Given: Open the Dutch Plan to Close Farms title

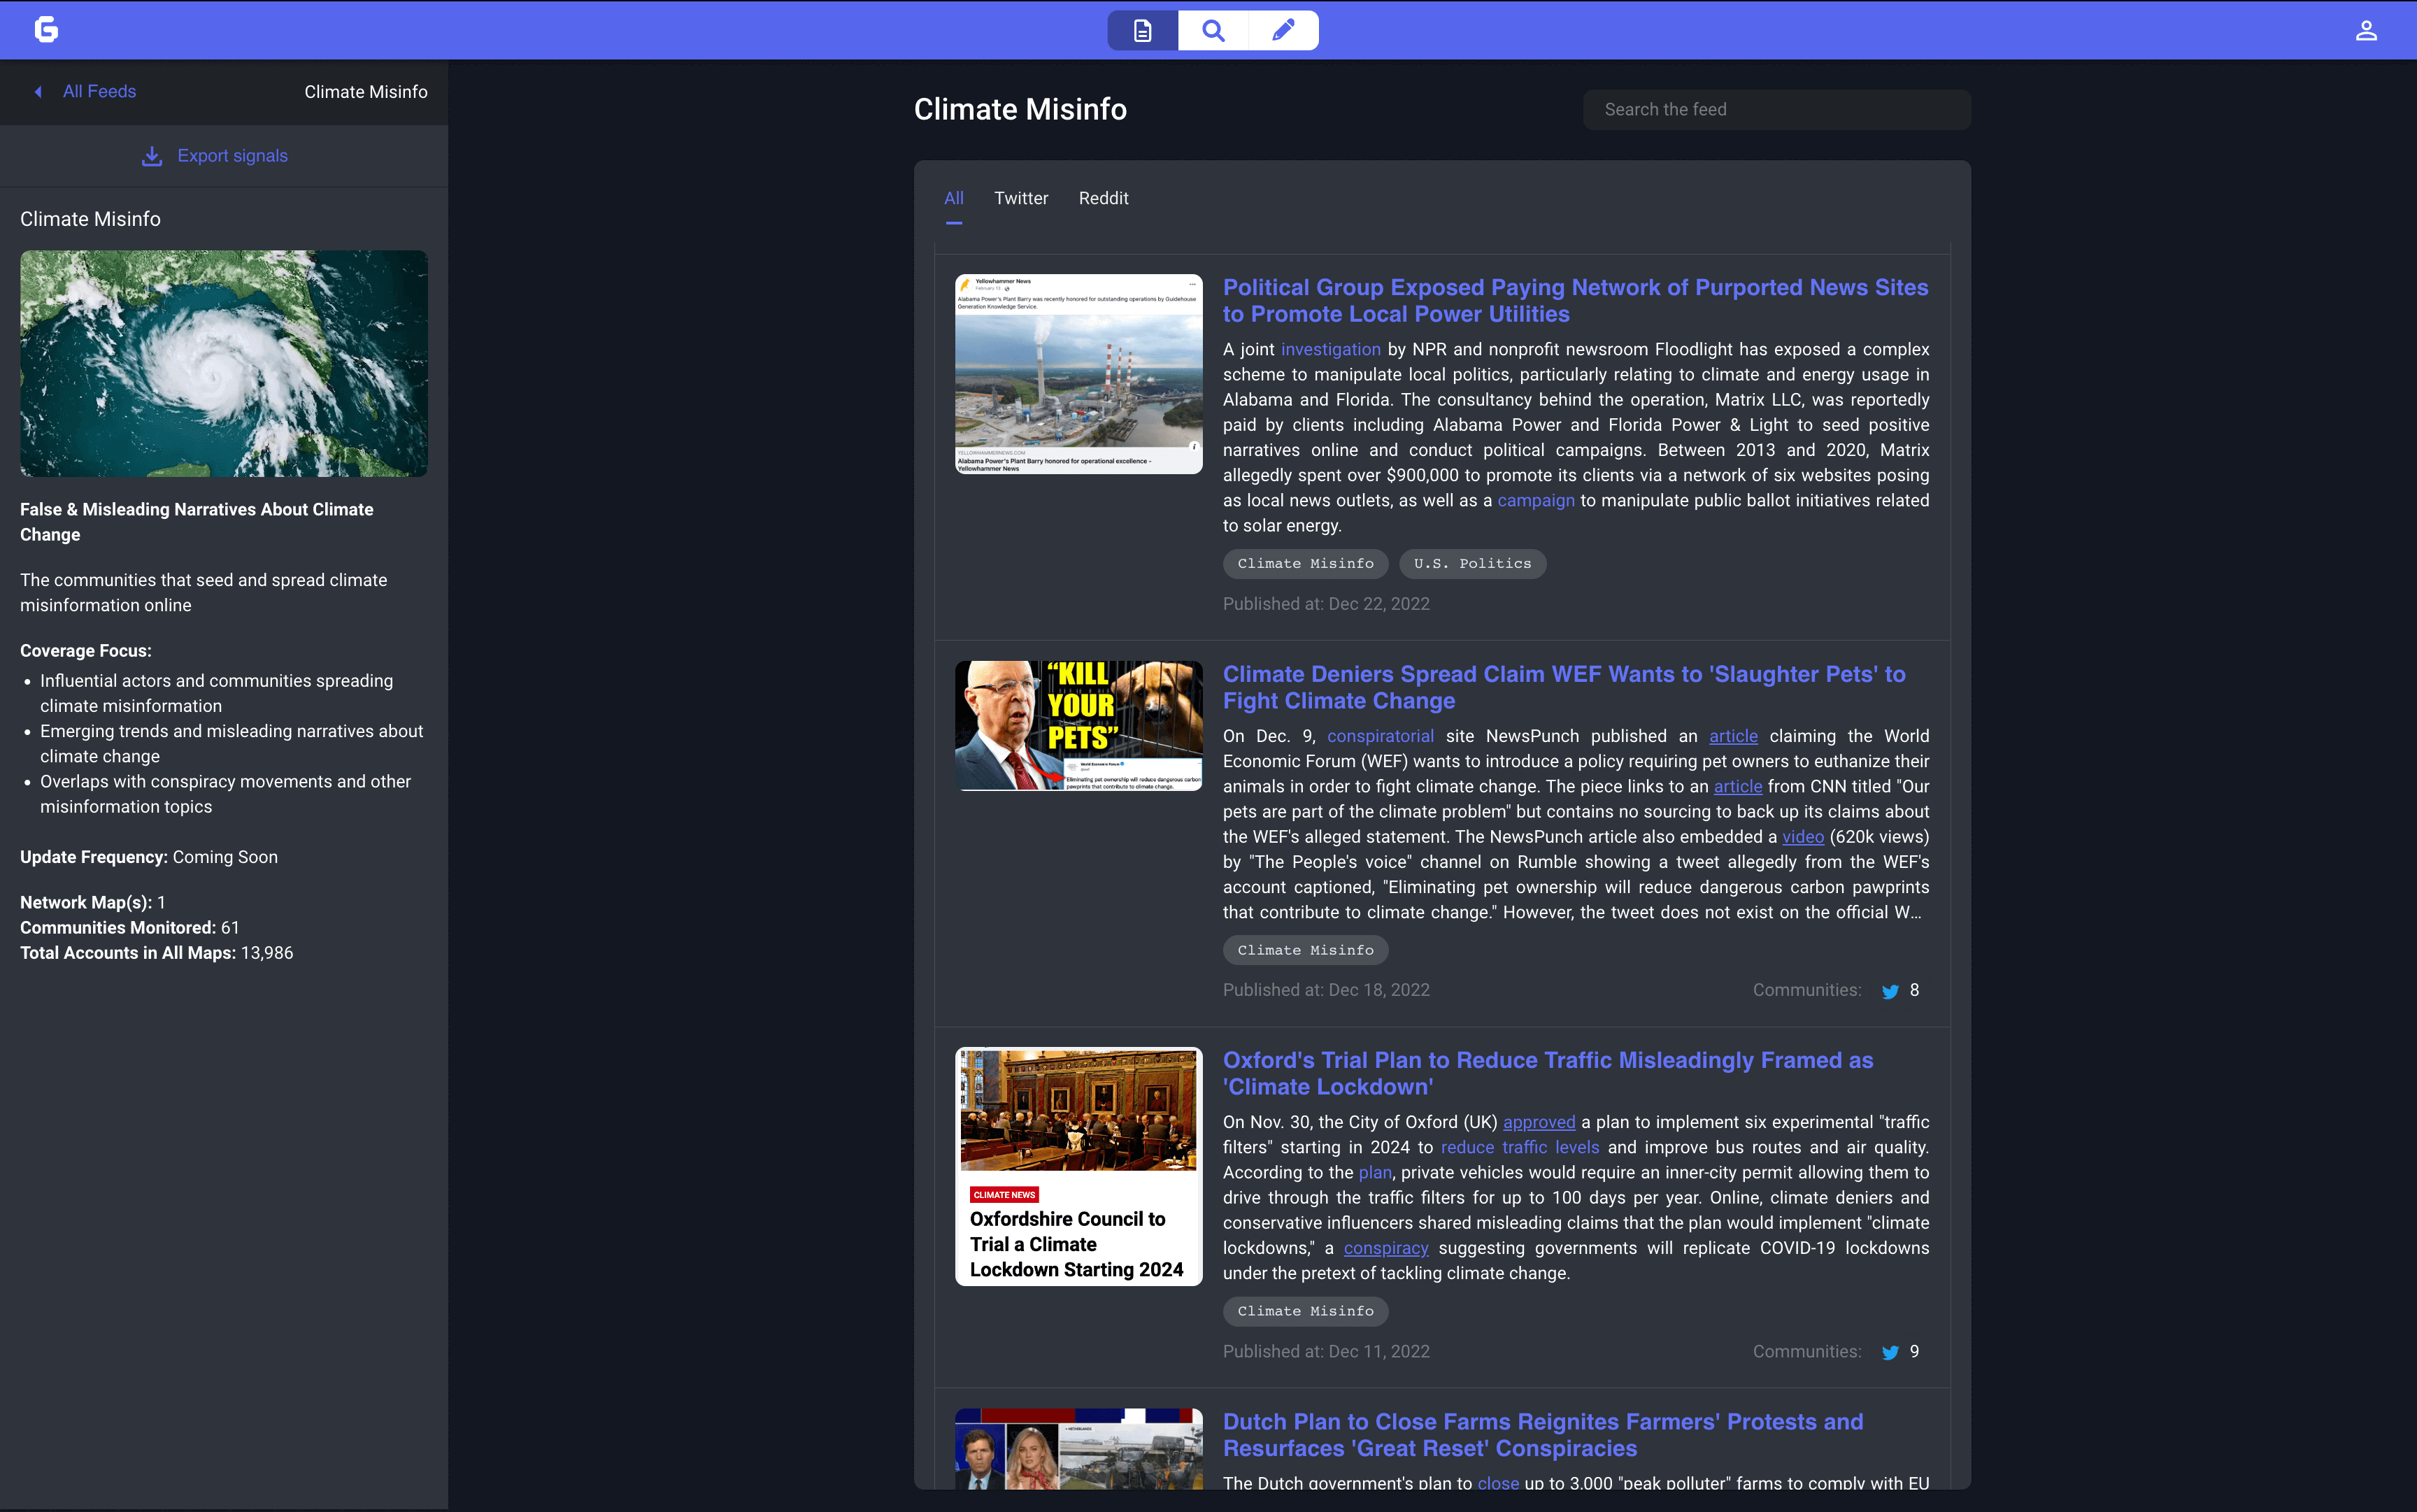Looking at the screenshot, I should [x=1543, y=1435].
